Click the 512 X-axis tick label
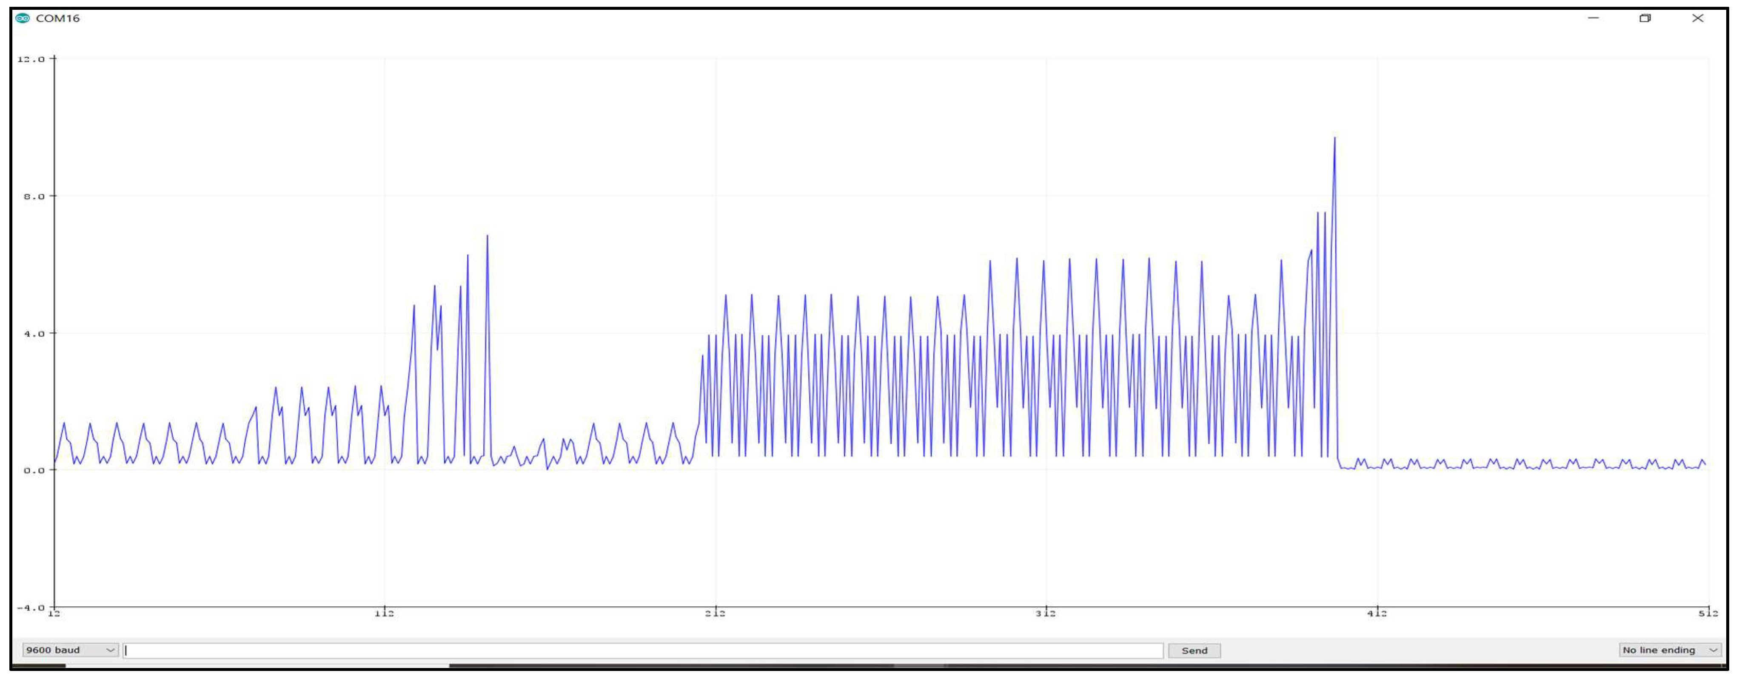 coord(1708,613)
